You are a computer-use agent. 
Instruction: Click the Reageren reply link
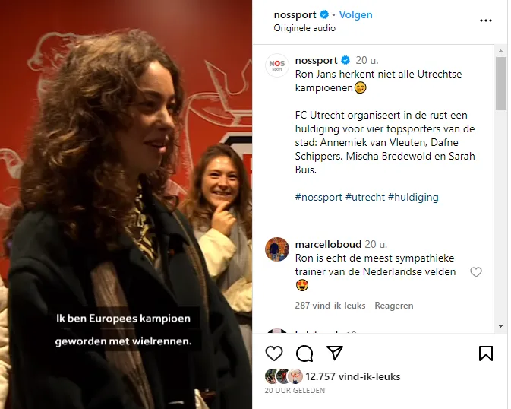point(393,306)
